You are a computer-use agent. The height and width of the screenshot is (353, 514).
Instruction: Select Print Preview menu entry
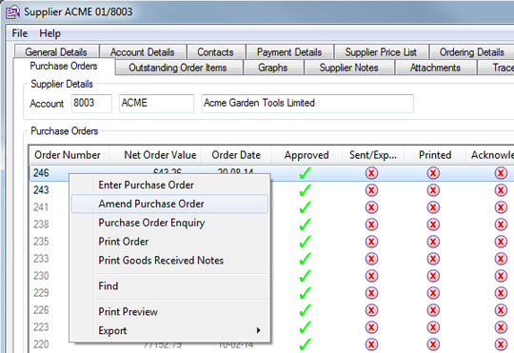pyautogui.click(x=169, y=312)
